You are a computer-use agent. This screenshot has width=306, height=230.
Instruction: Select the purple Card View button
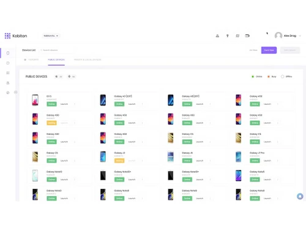click(x=269, y=50)
